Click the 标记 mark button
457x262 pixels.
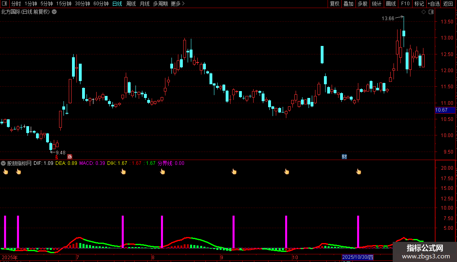tap(419, 4)
